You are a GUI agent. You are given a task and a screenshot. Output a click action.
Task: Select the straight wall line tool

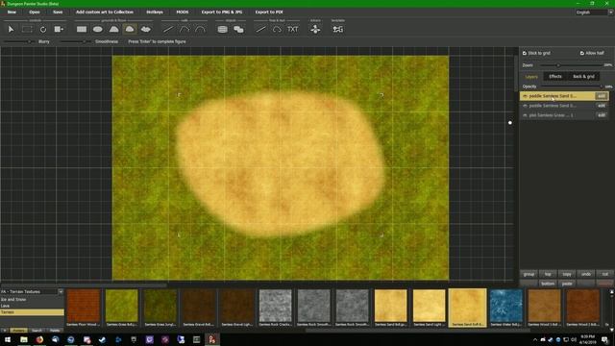point(168,30)
